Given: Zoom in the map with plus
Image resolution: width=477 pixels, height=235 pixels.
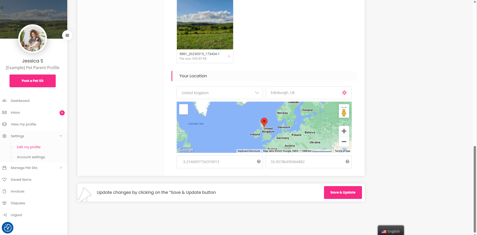Looking at the screenshot, I should pyautogui.click(x=344, y=131).
